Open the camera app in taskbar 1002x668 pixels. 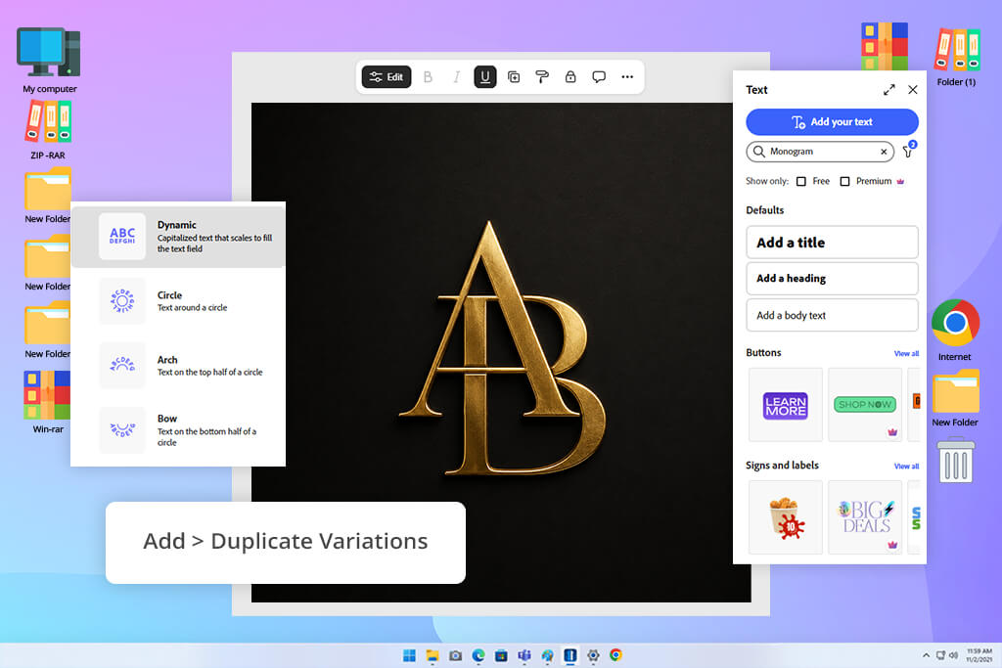(x=456, y=655)
